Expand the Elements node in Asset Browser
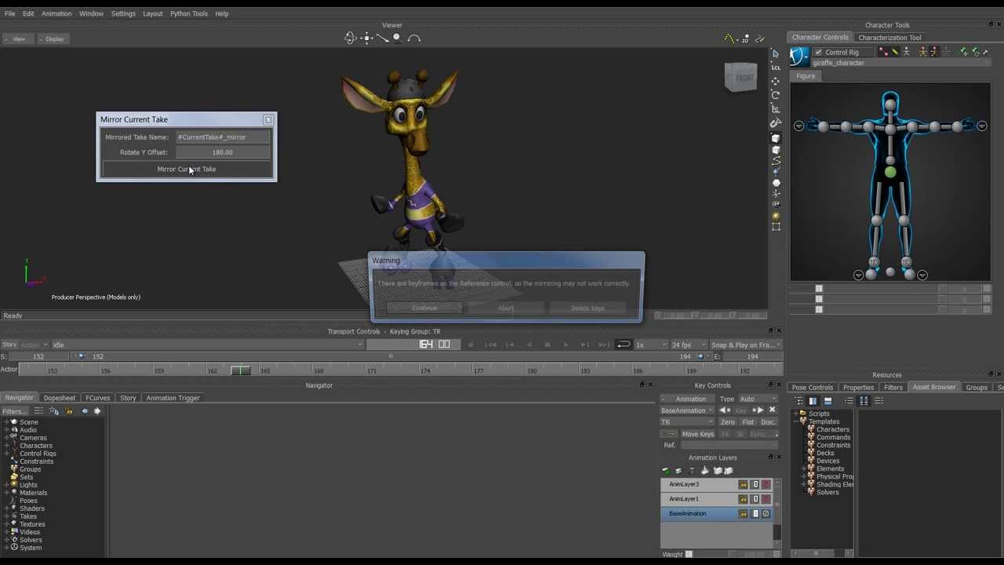 tap(803, 468)
